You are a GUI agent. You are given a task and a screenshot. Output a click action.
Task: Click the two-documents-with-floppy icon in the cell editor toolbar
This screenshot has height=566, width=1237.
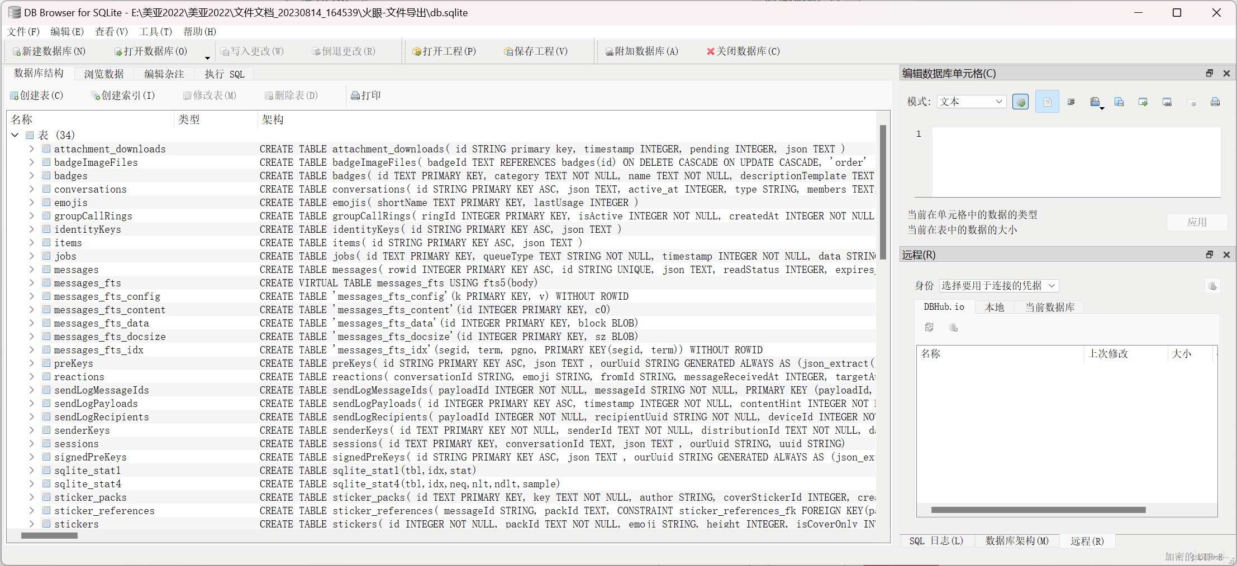coord(1119,102)
